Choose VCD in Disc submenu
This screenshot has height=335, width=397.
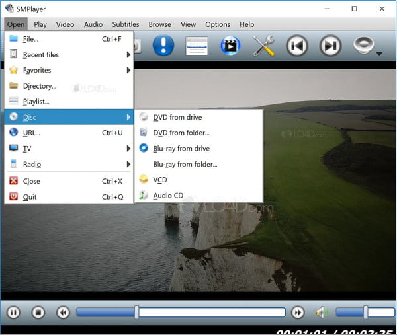pyautogui.click(x=198, y=180)
